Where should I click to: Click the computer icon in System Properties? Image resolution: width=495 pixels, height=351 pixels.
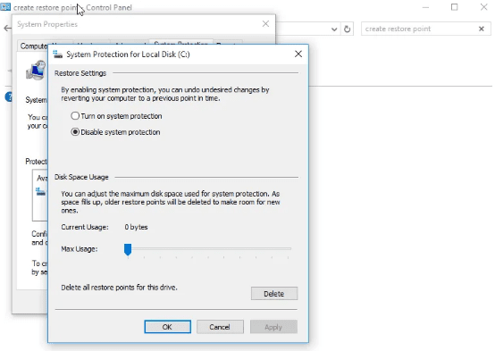tap(36, 70)
